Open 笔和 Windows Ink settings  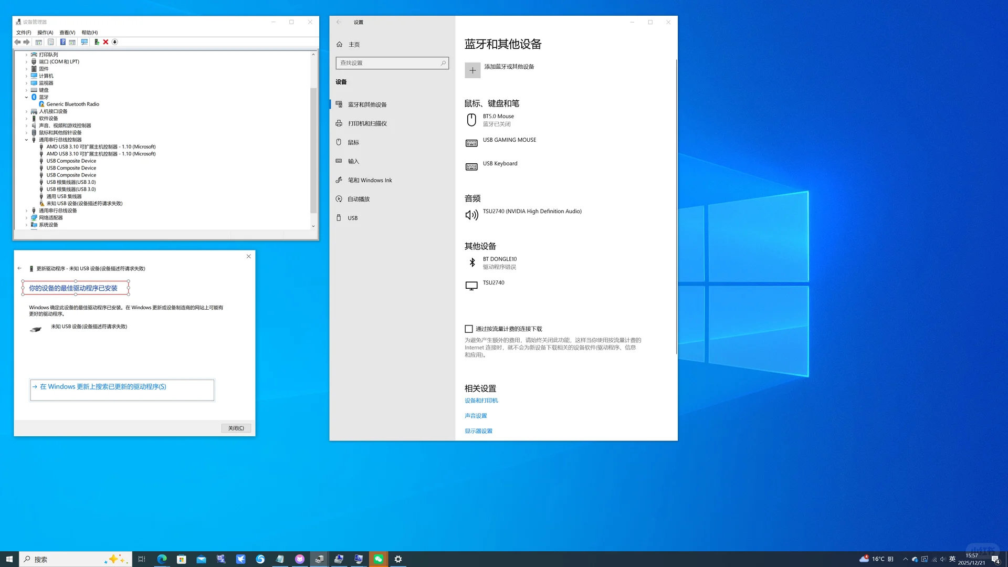click(x=370, y=180)
